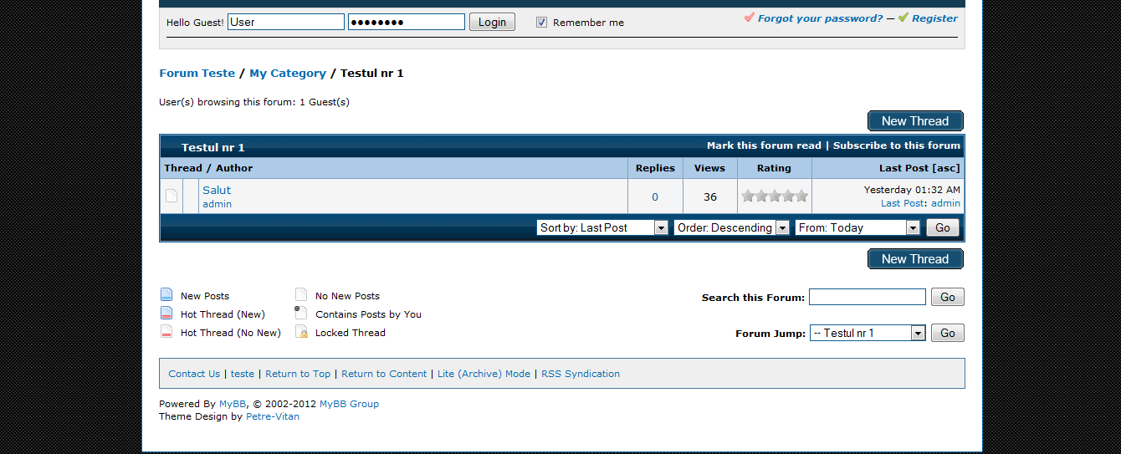Click the Locked Thread legend icon
The height and width of the screenshot is (454, 1121).
(x=301, y=331)
